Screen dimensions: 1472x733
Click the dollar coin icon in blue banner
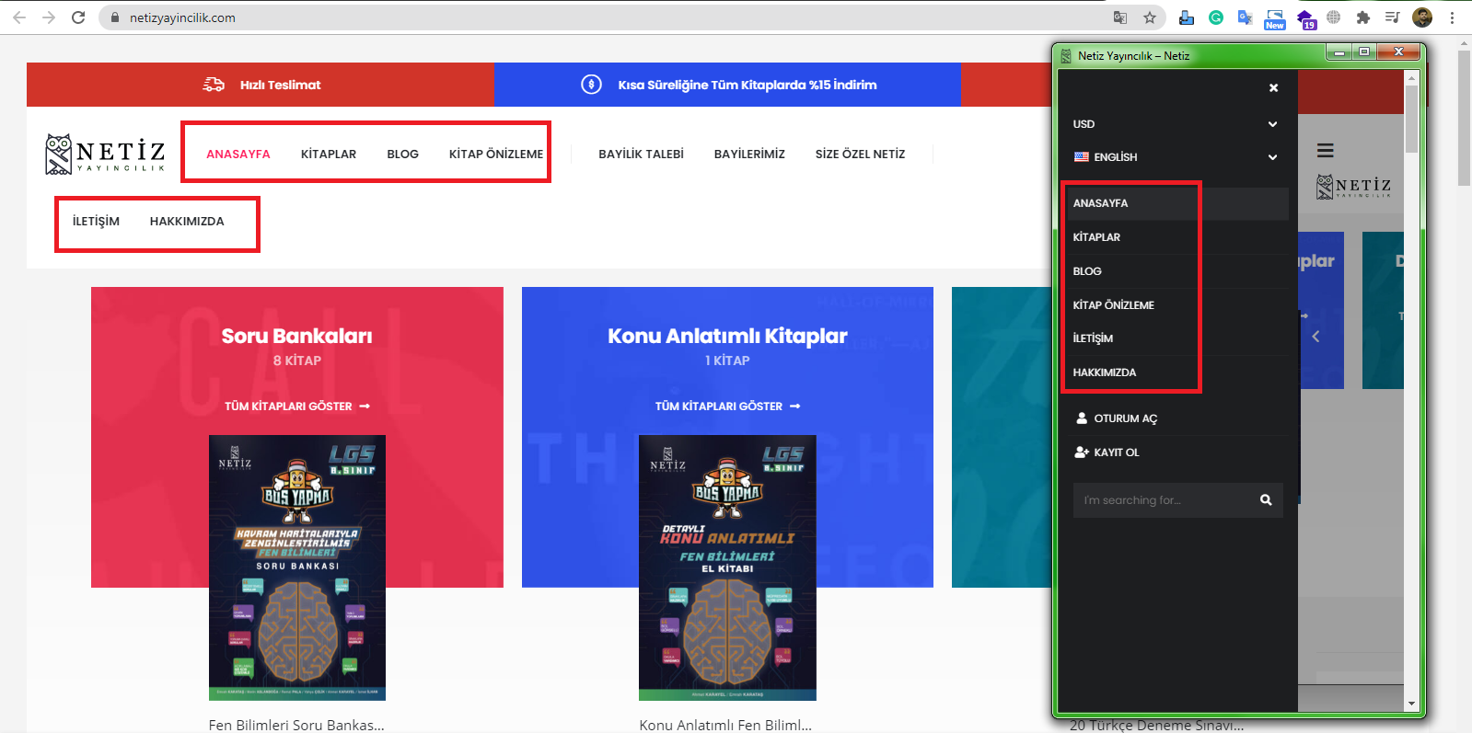pos(592,85)
